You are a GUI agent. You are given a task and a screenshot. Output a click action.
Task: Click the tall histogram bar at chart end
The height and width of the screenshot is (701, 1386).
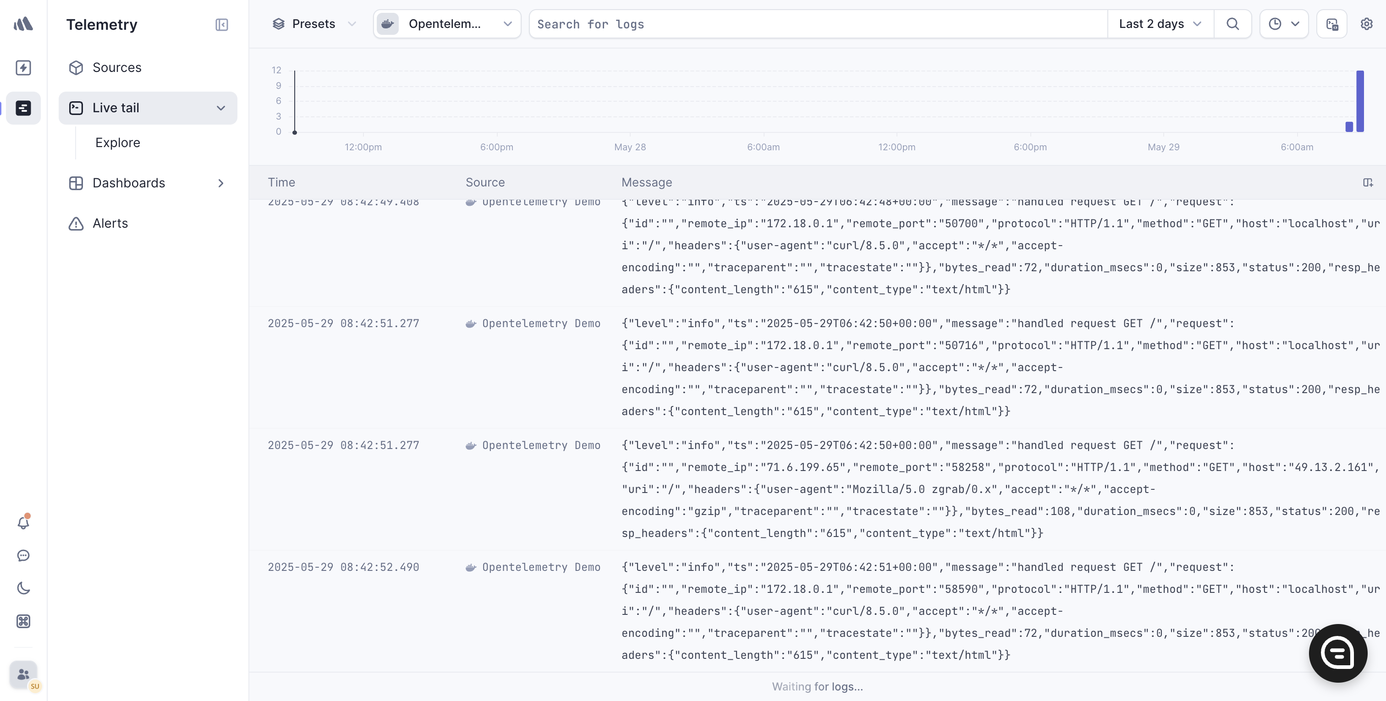point(1359,101)
